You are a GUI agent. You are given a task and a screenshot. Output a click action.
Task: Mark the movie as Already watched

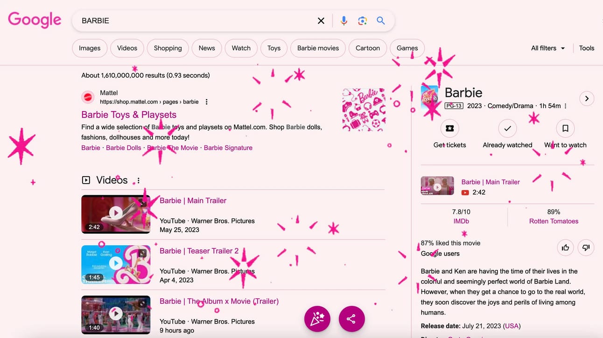point(507,128)
